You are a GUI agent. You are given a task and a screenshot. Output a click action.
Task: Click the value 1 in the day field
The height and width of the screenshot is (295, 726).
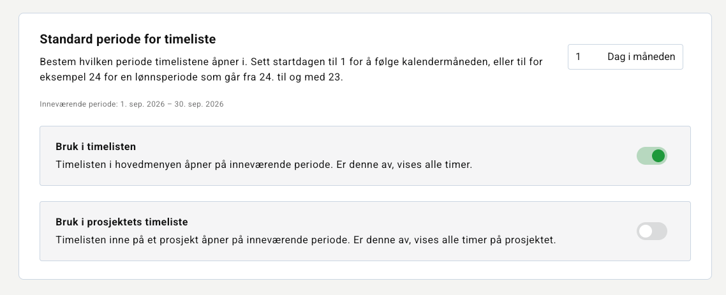pyautogui.click(x=578, y=57)
